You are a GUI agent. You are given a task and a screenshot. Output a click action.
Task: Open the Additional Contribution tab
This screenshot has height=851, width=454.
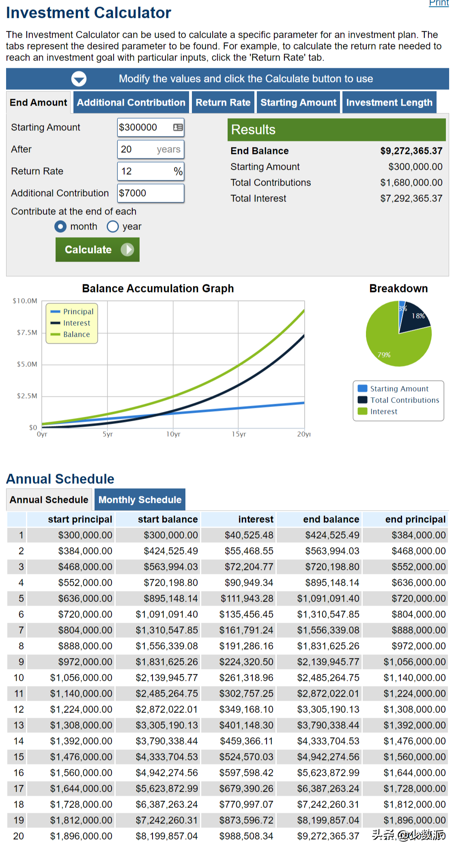(131, 102)
